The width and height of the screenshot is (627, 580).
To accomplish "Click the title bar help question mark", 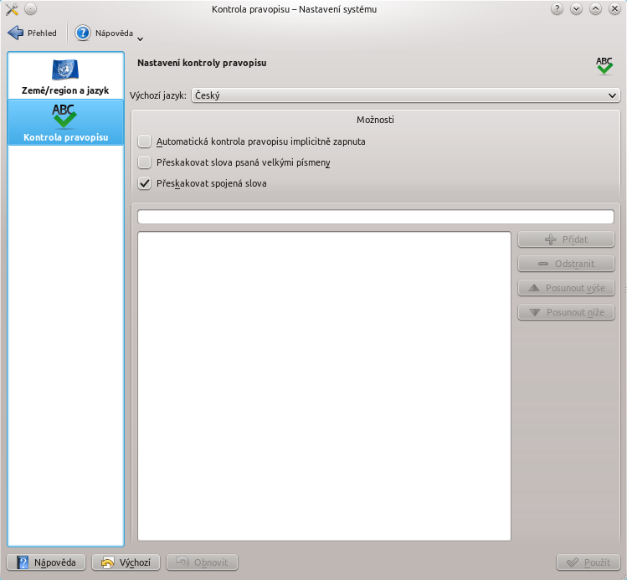I will [557, 9].
